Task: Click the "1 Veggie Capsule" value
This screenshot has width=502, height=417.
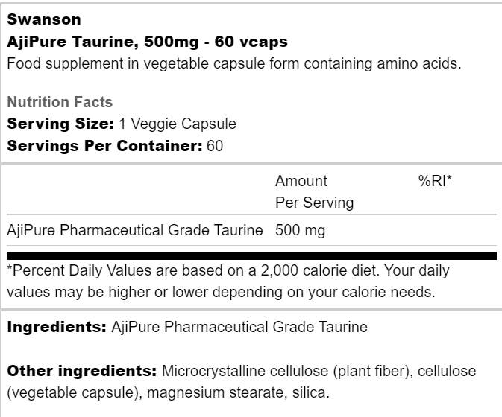Action: (178, 124)
